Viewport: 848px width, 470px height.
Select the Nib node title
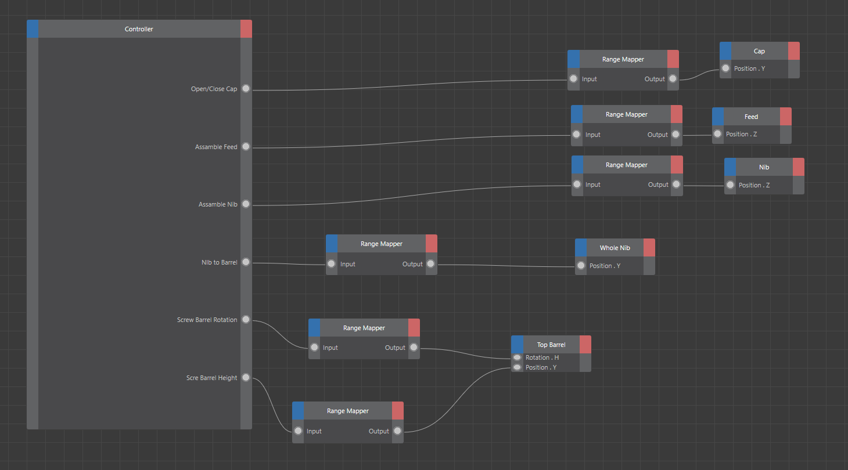(x=764, y=167)
